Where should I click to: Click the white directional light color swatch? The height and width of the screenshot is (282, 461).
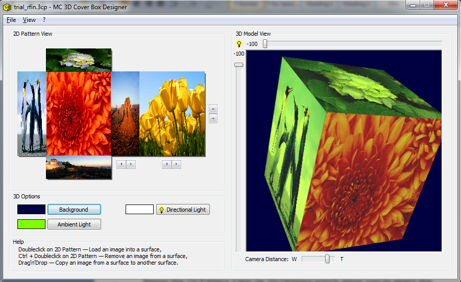pyautogui.click(x=139, y=210)
